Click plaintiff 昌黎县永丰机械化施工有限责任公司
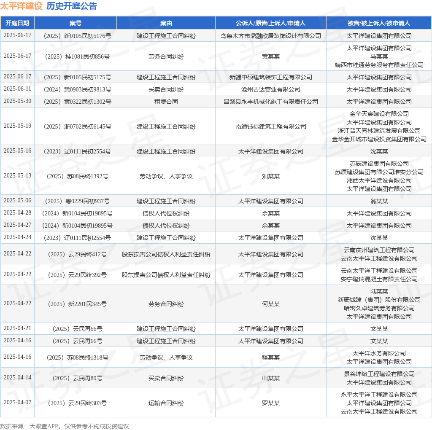This screenshot has width=432, height=430. (x=270, y=102)
